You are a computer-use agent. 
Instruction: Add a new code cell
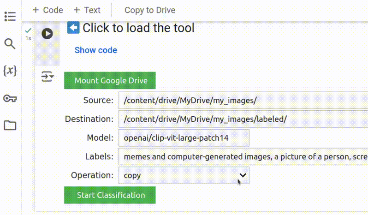coord(48,10)
